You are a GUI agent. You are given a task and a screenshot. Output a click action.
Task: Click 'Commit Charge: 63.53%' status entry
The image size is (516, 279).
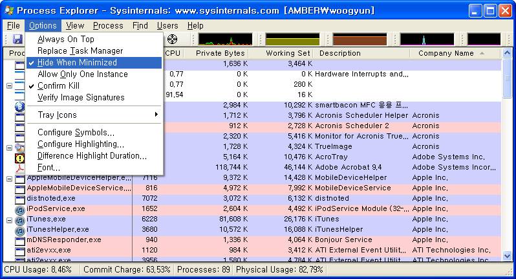coord(127,270)
